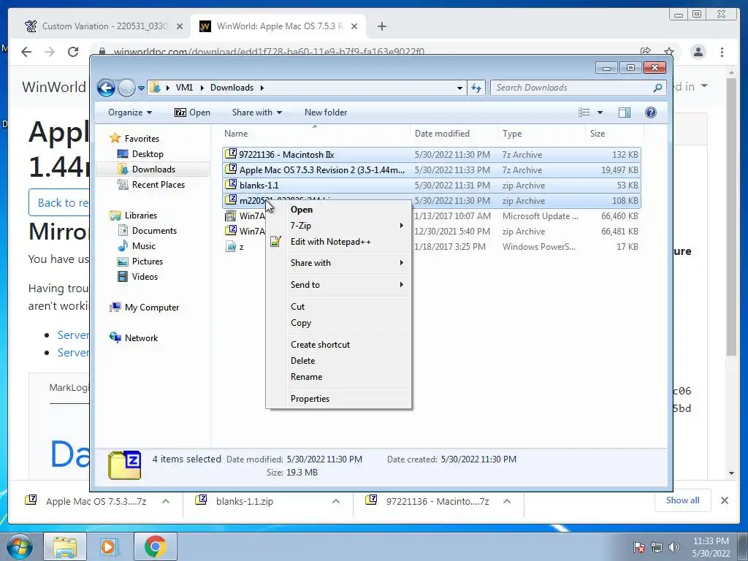Click the 7-Zip Open toolbar button
Screen dimensions: 748x561
click(x=192, y=112)
